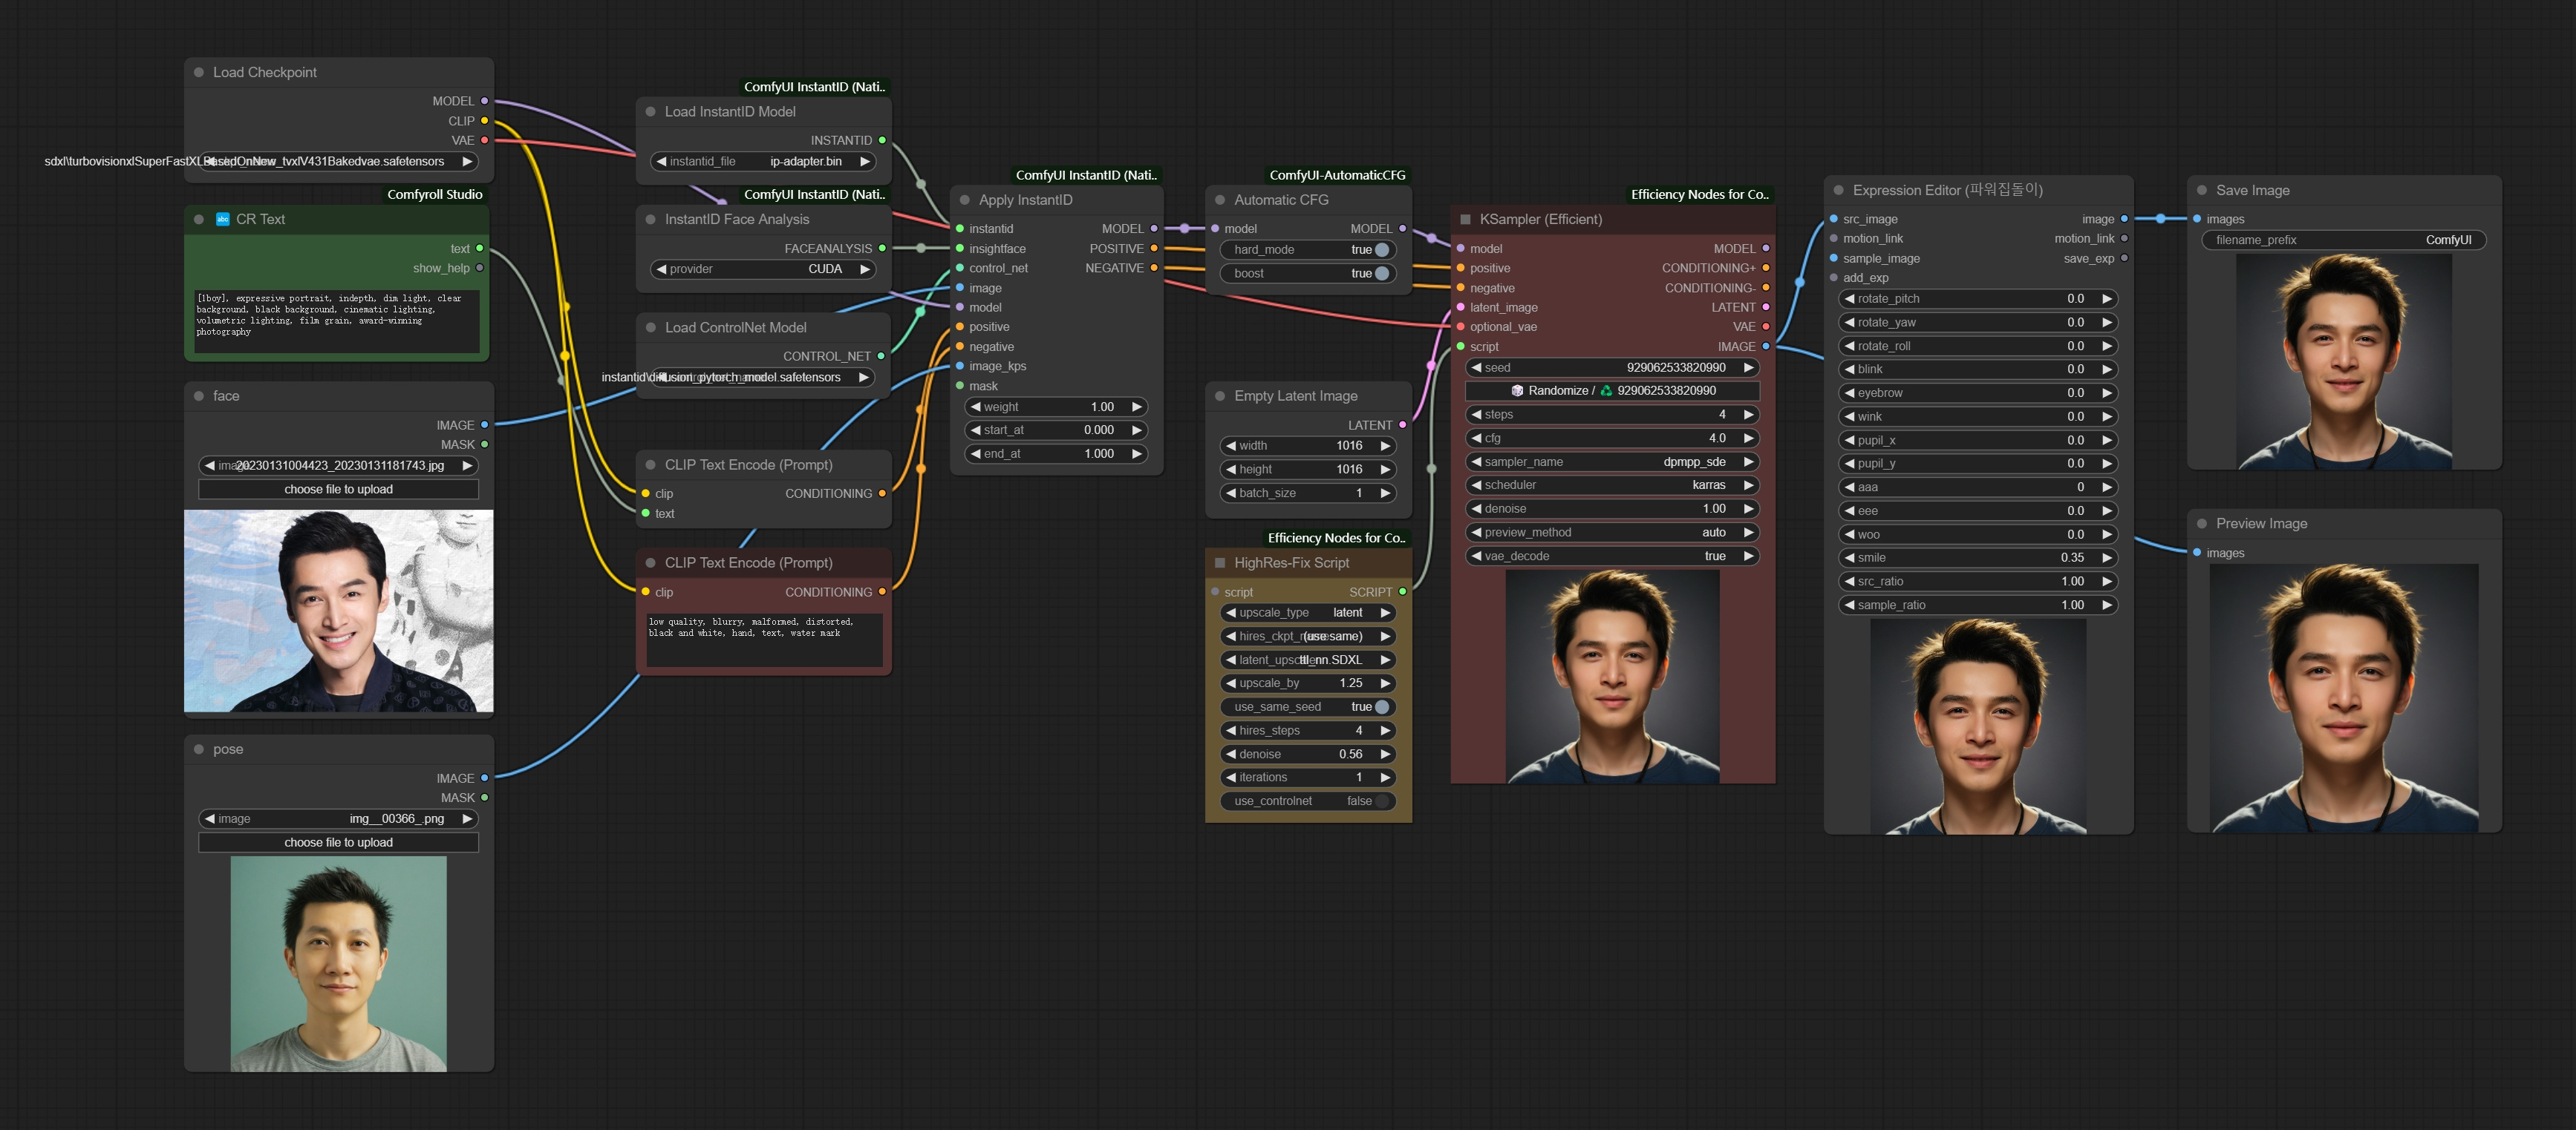Enable the use_controlnet toggle

pos(1383,801)
